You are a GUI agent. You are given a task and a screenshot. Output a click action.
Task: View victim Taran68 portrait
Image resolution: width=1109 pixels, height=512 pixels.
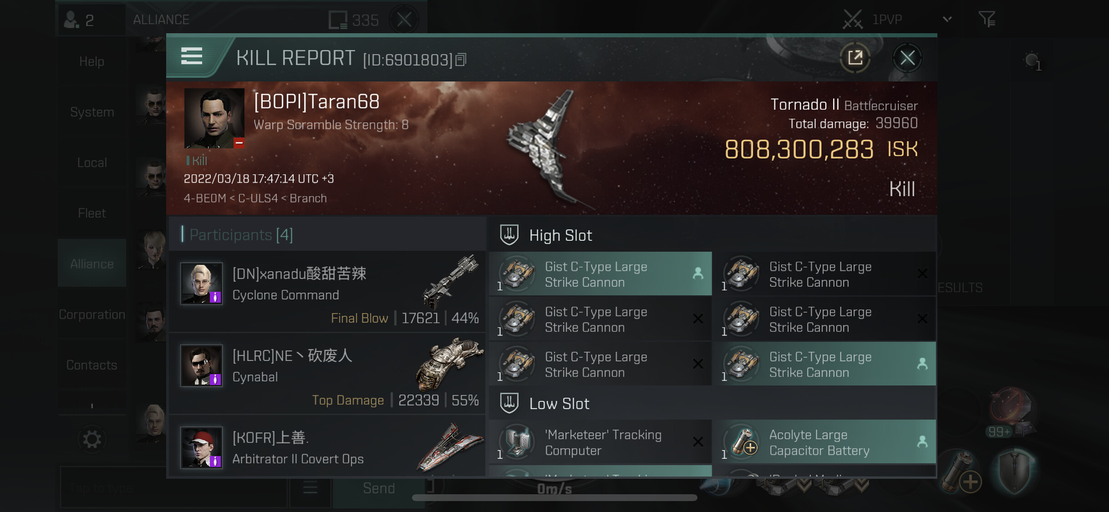(x=214, y=118)
